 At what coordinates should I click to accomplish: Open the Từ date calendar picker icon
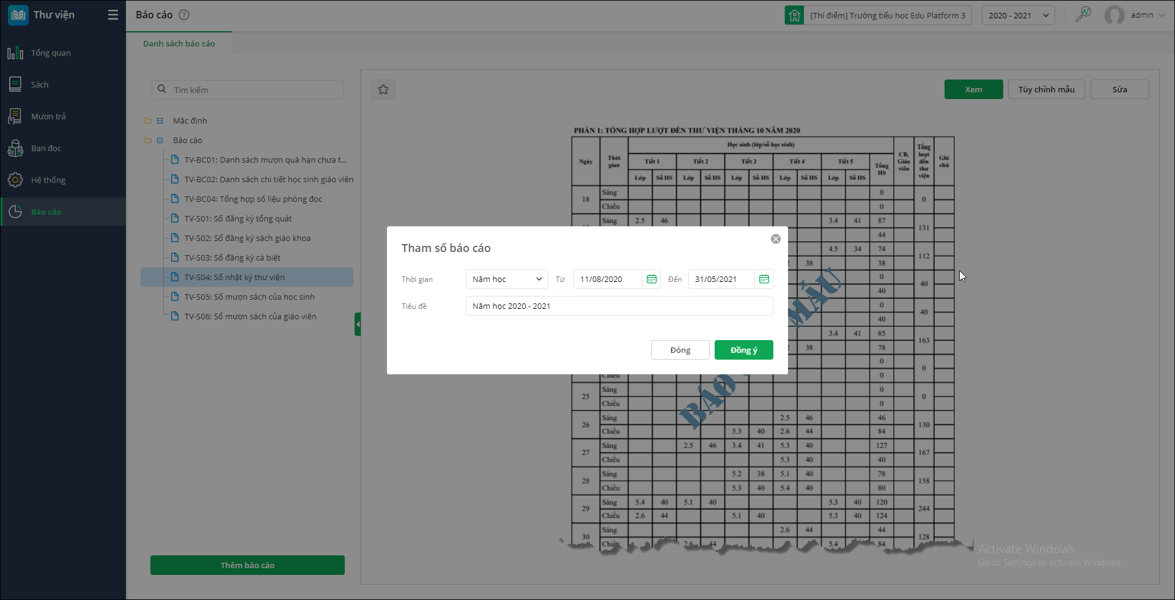pyautogui.click(x=652, y=279)
